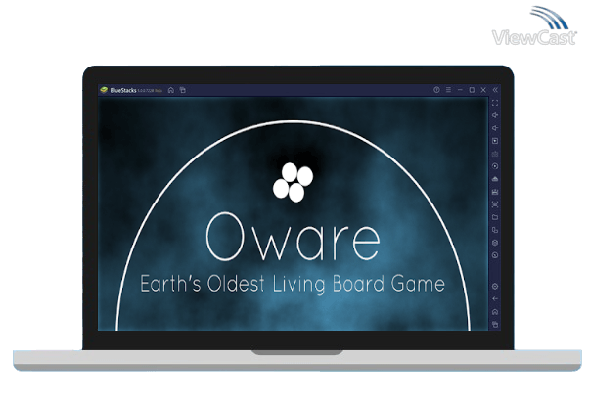Open the multi-window icon in the title bar

click(x=183, y=90)
